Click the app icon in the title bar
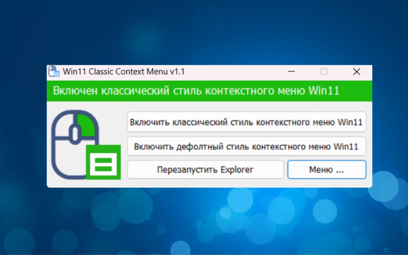Screen dimensions: 408x255 pyautogui.click(x=54, y=71)
